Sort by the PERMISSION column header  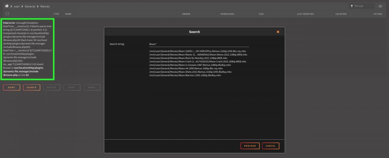[227, 14]
